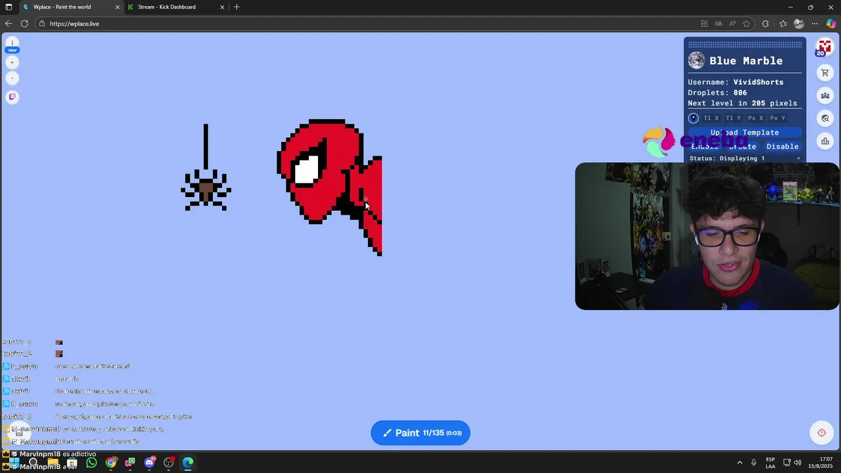The height and width of the screenshot is (473, 841).
Task: Open the volume tray icon
Action: point(798,462)
